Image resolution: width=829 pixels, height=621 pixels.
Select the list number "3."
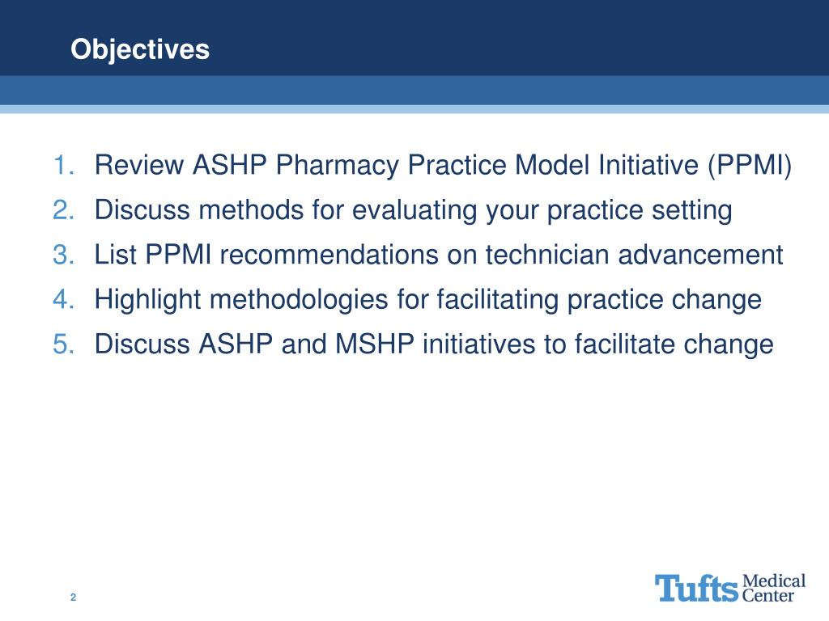(65, 256)
